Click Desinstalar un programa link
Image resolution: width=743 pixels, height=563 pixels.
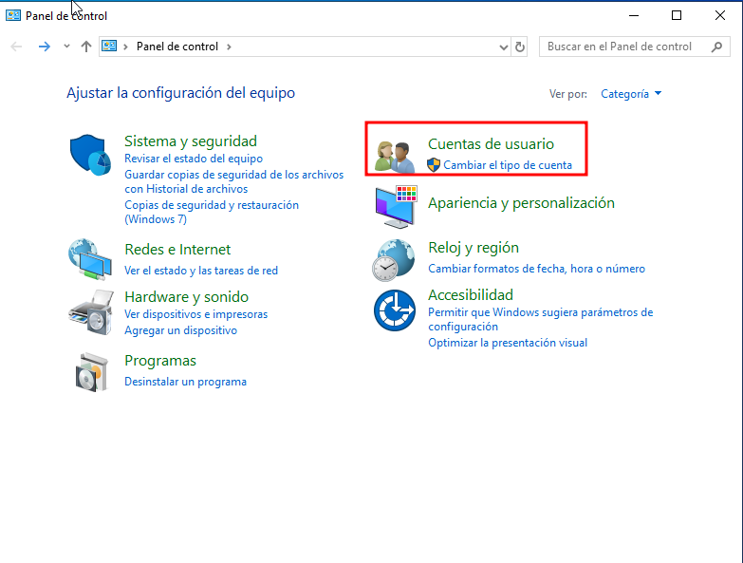point(185,382)
